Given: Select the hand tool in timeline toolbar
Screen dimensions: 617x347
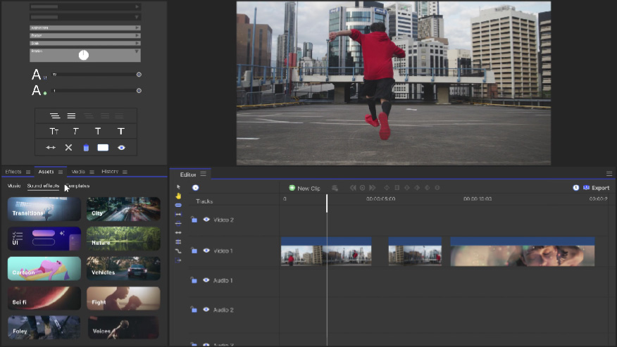Looking at the screenshot, I should pos(178,196).
